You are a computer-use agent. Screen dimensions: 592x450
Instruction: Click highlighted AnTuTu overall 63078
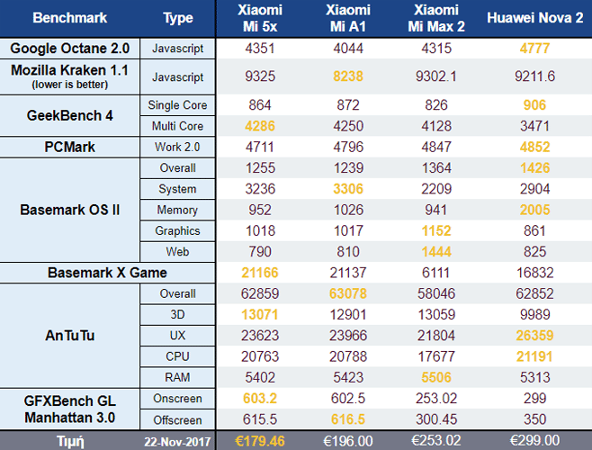pyautogui.click(x=348, y=293)
